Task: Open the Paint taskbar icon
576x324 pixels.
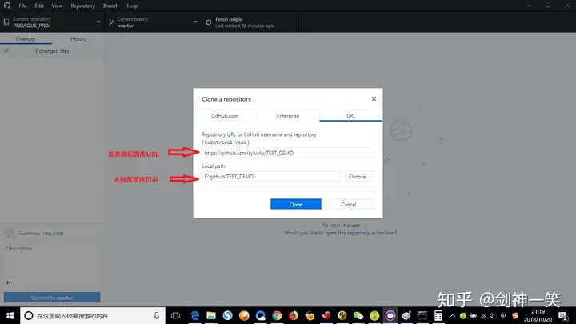Action: [406, 315]
